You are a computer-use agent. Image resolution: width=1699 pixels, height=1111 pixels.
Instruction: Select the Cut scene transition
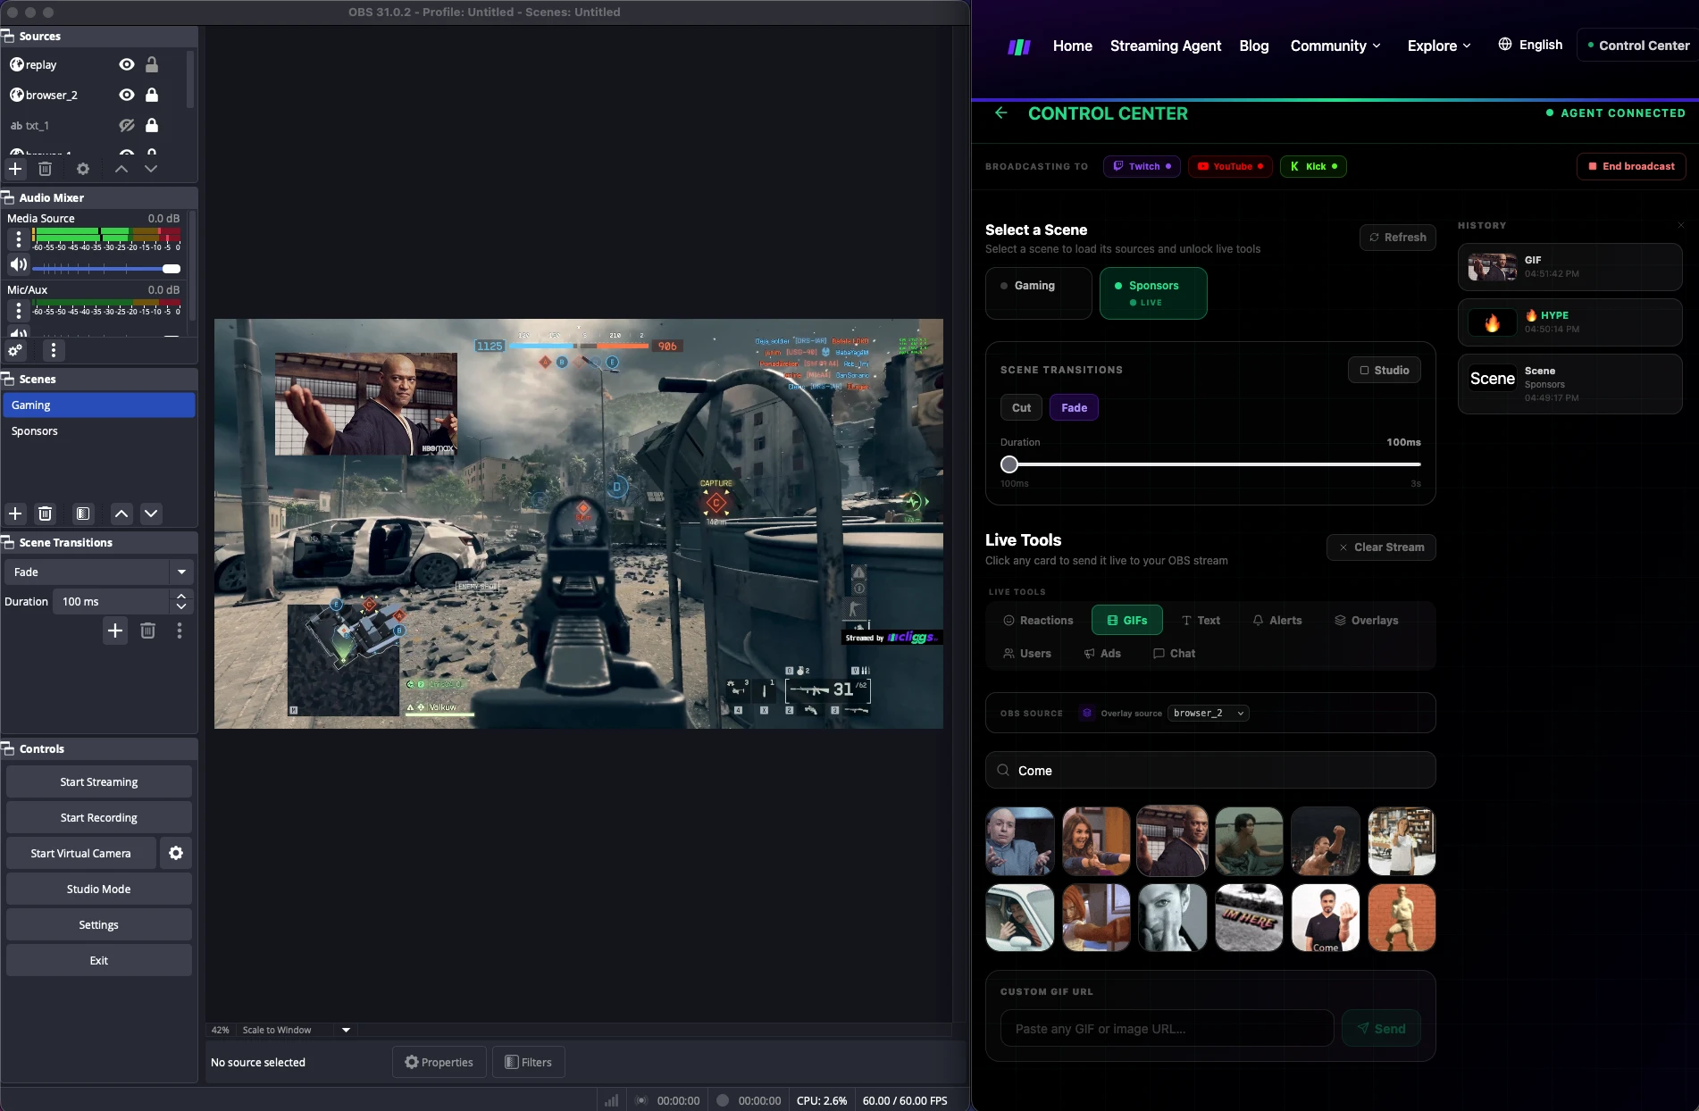(x=1021, y=408)
